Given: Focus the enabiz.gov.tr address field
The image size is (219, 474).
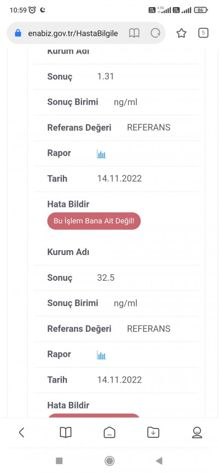Looking at the screenshot, I should (x=73, y=33).
